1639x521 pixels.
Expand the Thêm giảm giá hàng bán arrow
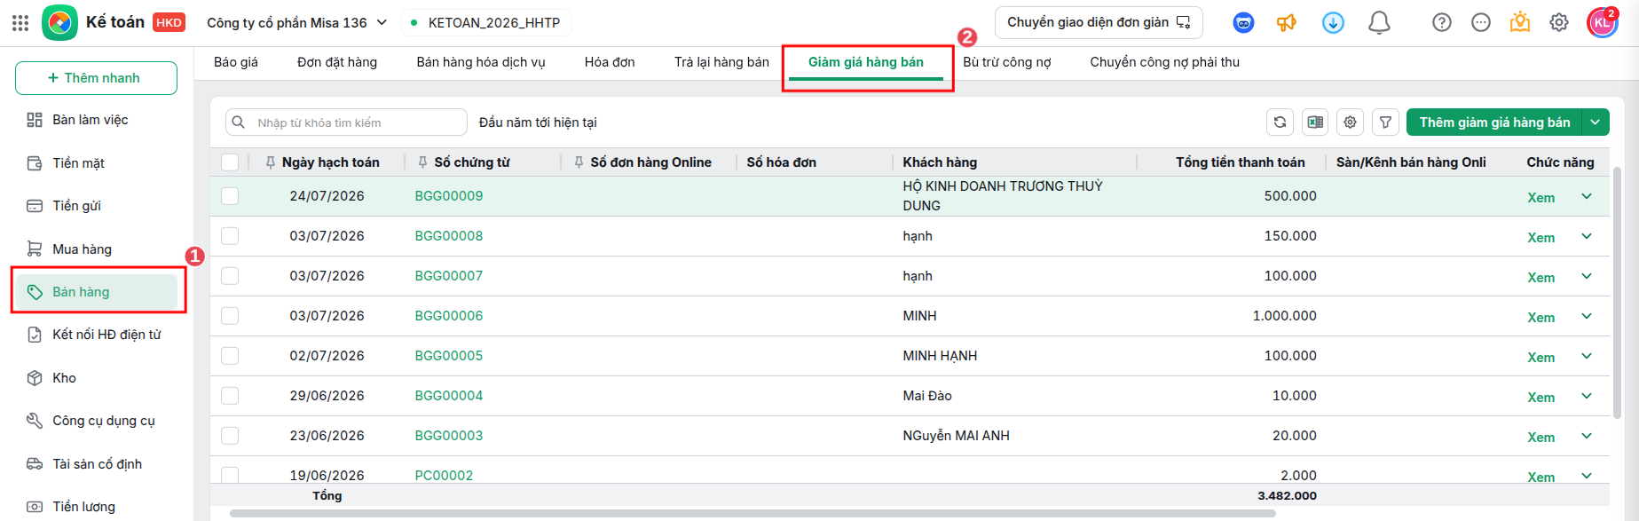coord(1596,122)
